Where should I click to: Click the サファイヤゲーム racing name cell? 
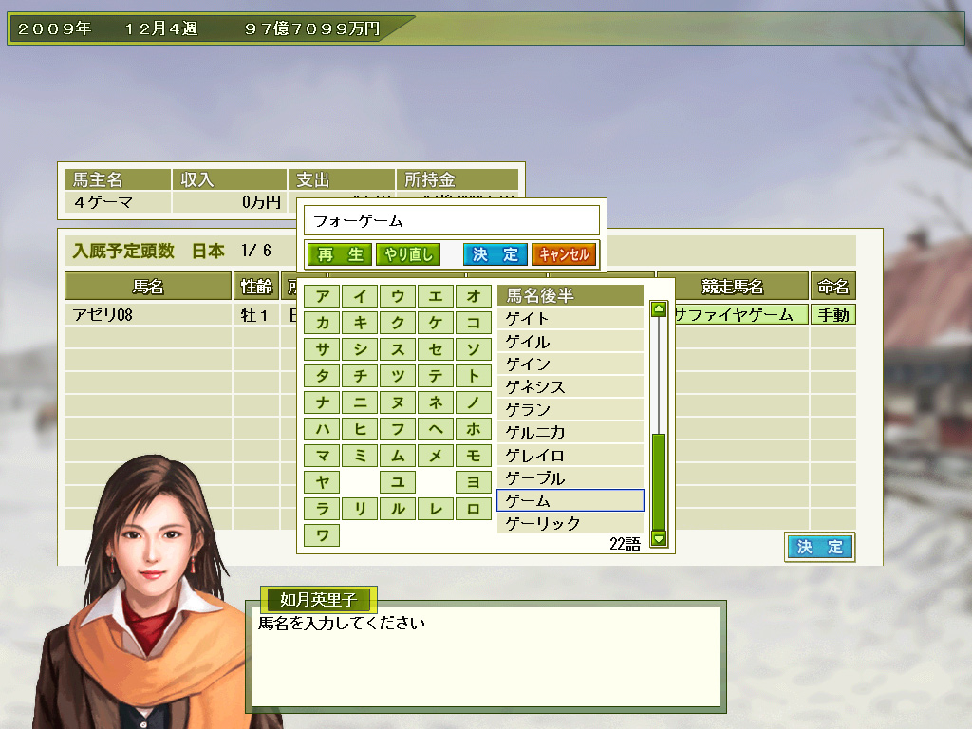(739, 314)
